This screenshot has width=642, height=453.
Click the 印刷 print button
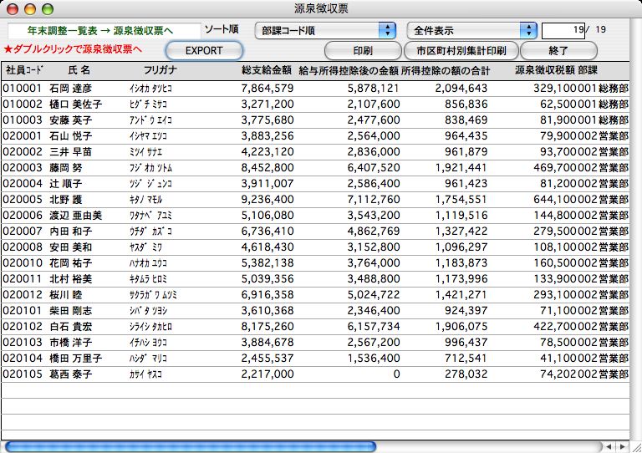[x=362, y=50]
